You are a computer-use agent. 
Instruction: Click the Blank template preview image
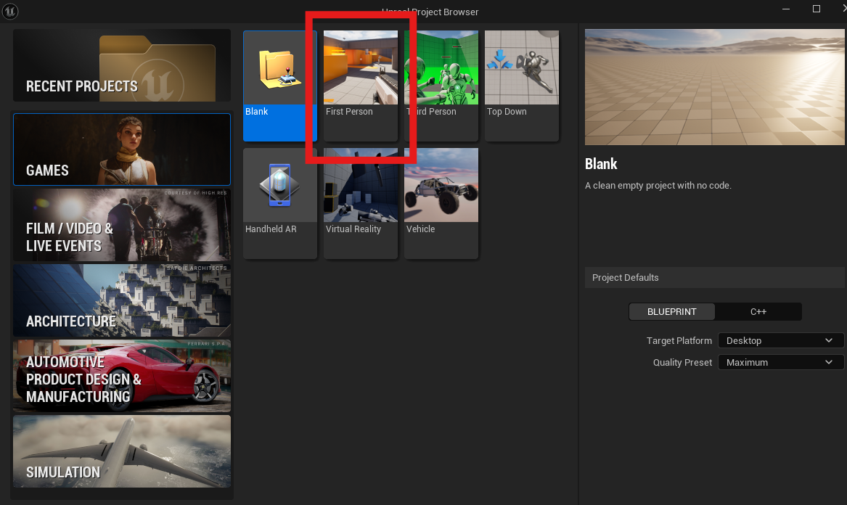[715, 87]
